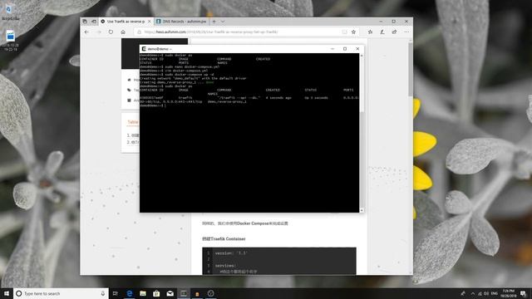Image resolution: width=532 pixels, height=299 pixels.
Task: Open the Action Center notifications
Action: tap(524, 293)
